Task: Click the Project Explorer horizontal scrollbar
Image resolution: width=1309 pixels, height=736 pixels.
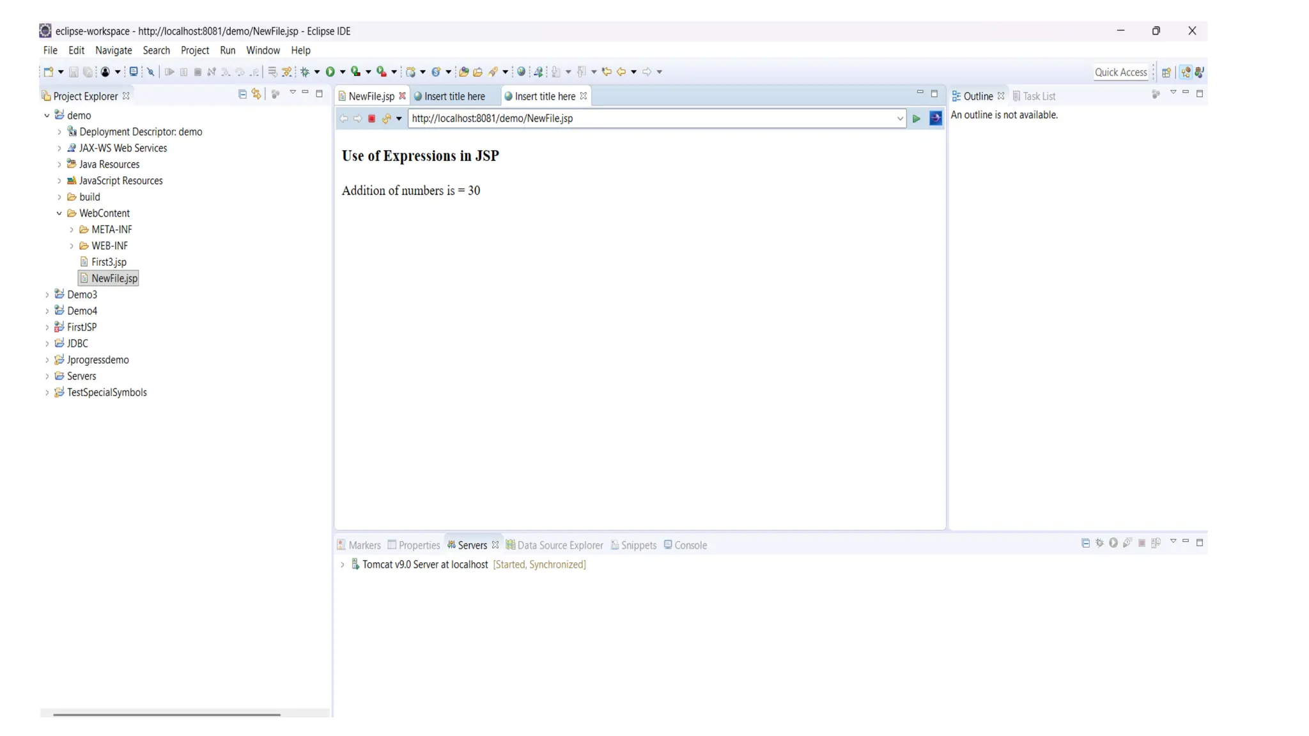Action: (166, 714)
